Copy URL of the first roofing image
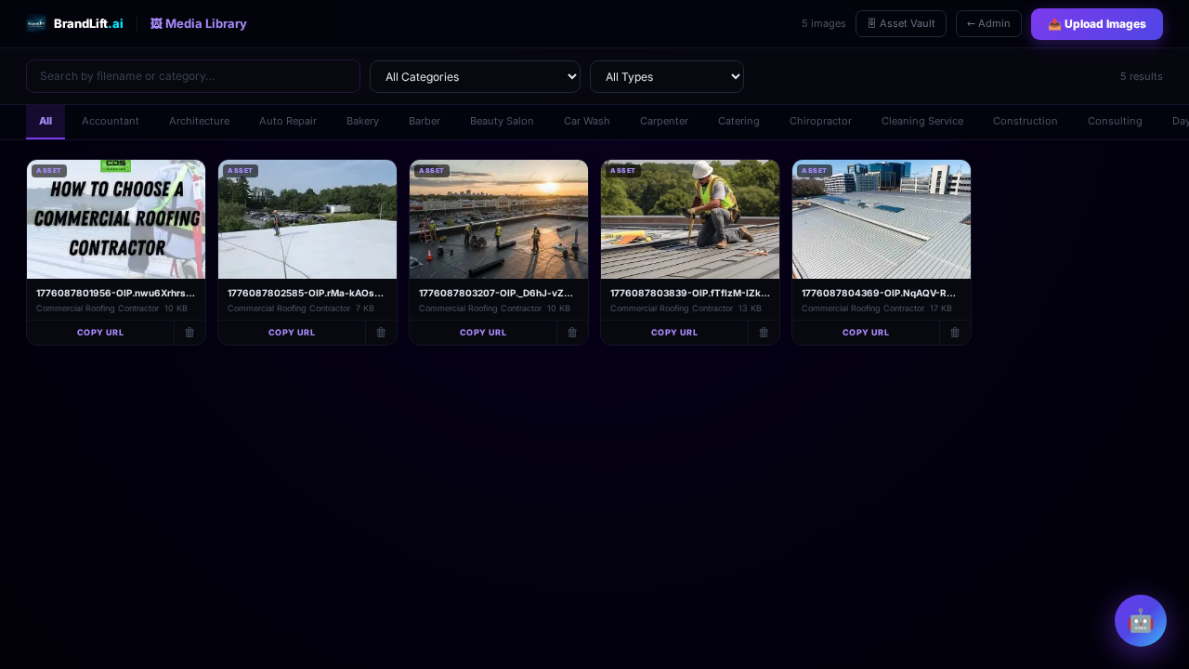Image resolution: width=1189 pixels, height=669 pixels. pos(100,333)
